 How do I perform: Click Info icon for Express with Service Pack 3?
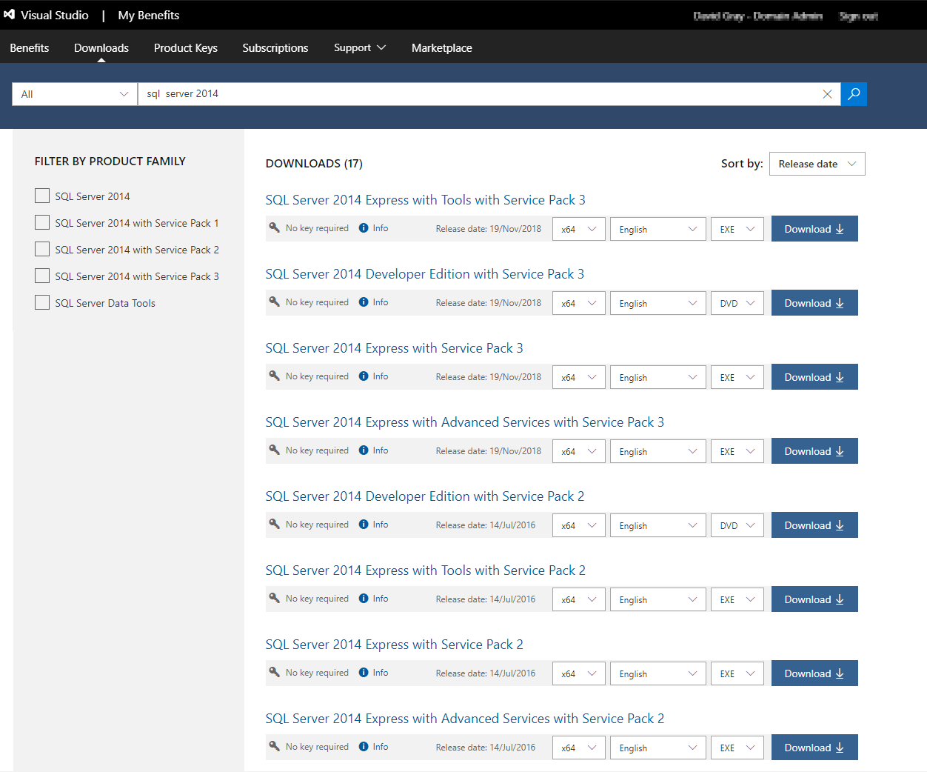tap(364, 376)
